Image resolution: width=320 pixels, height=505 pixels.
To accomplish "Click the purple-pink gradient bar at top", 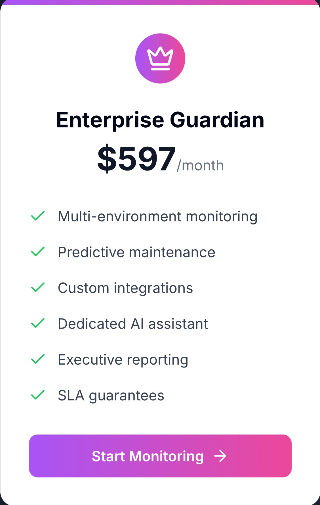I will click(x=160, y=2).
